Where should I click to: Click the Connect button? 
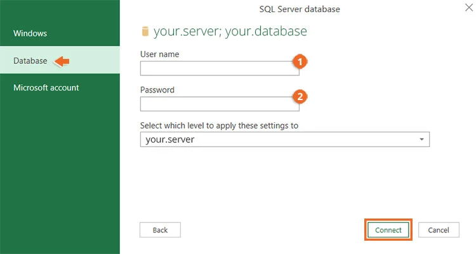click(x=388, y=230)
